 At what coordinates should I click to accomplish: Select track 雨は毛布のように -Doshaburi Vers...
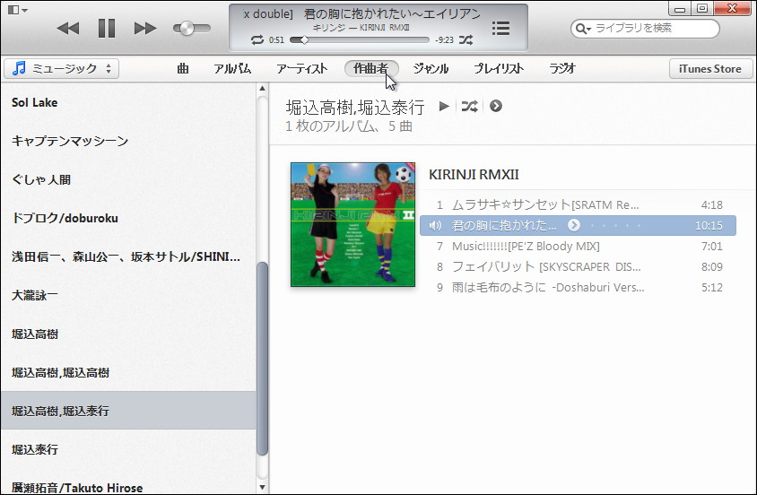(x=578, y=288)
